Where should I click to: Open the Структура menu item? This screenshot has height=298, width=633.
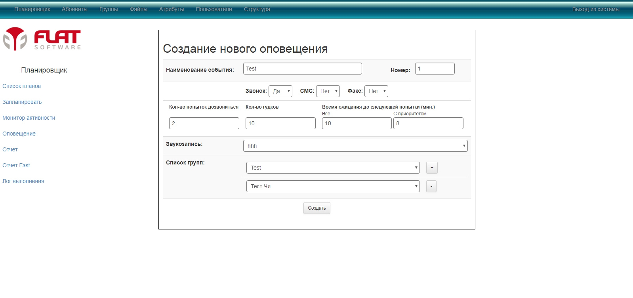[257, 9]
